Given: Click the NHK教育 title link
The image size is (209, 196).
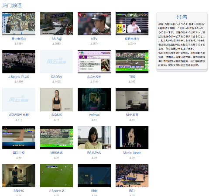Looking at the screenshot, I should coord(132,115).
